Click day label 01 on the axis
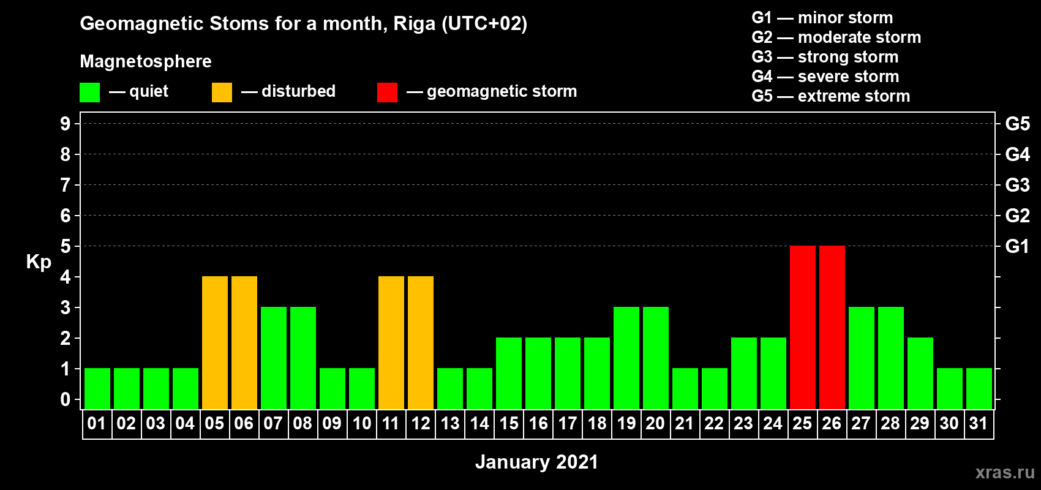1041x490 pixels. click(97, 423)
